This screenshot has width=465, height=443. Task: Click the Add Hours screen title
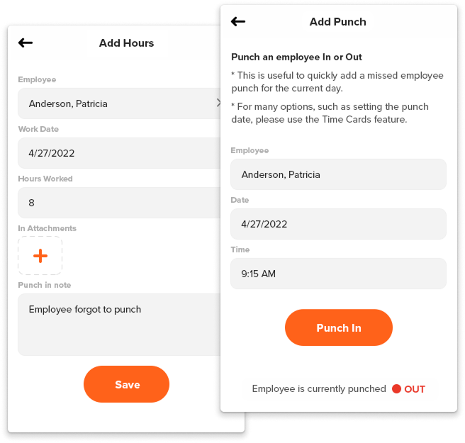click(126, 43)
